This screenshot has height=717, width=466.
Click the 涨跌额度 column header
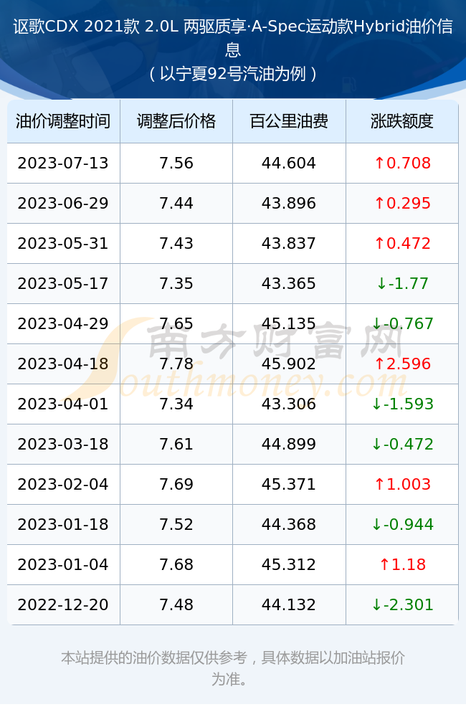tap(402, 122)
